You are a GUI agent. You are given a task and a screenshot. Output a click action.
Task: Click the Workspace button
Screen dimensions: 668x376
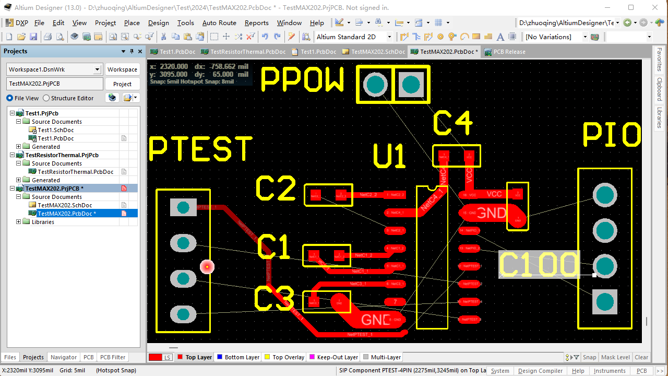coord(122,69)
